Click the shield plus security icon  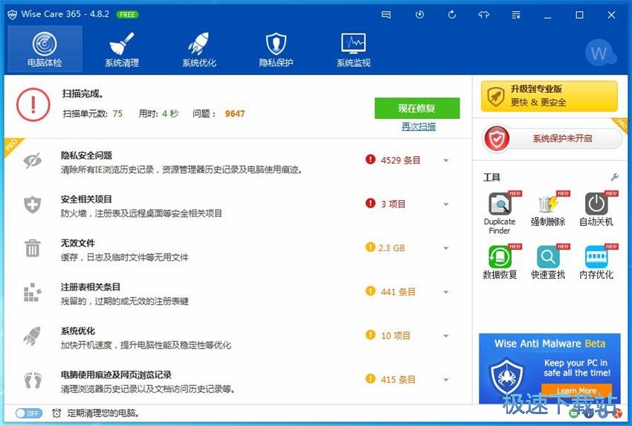coord(32,204)
